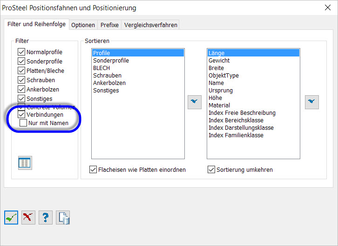
Task: Select ObjektType sort criterion
Action: click(x=253, y=76)
